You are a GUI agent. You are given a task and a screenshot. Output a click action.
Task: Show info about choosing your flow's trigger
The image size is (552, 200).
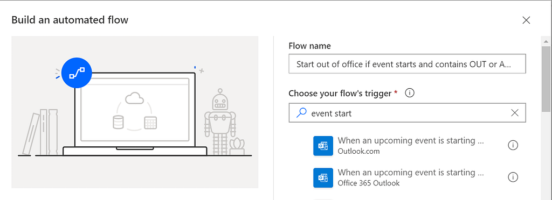click(410, 94)
